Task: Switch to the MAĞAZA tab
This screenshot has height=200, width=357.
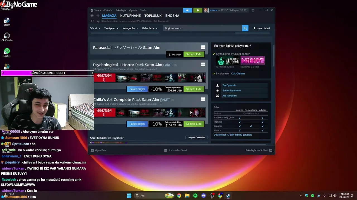Action: tap(109, 16)
